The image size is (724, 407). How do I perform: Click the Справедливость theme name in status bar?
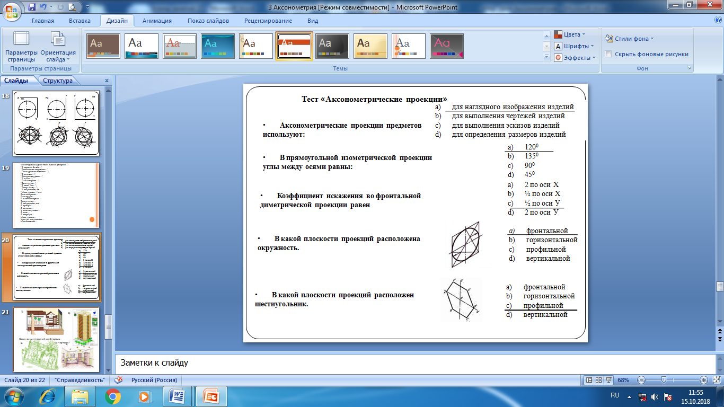tap(81, 380)
